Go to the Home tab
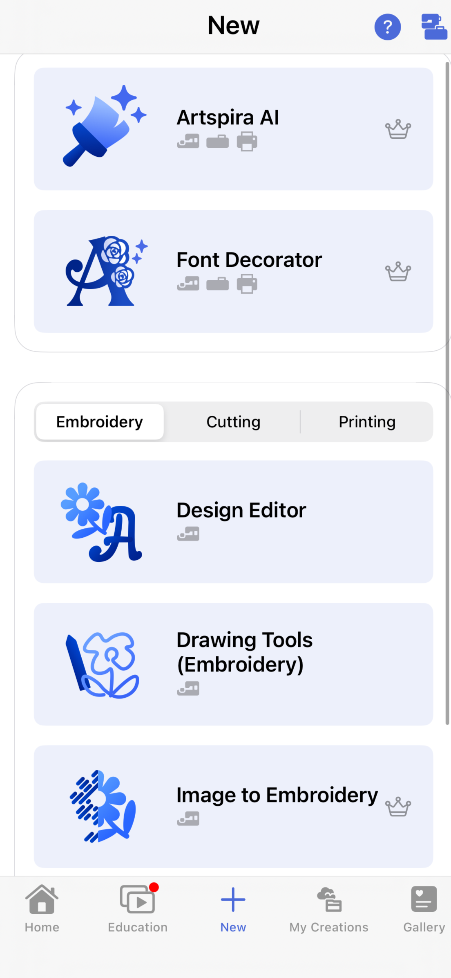Image resolution: width=451 pixels, height=978 pixels. (42, 909)
